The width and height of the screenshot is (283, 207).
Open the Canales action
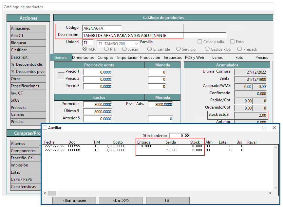point(28,114)
